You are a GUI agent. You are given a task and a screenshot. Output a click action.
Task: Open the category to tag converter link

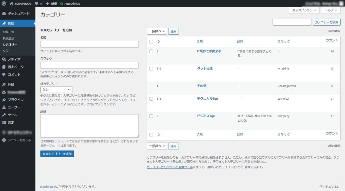(x=170, y=167)
